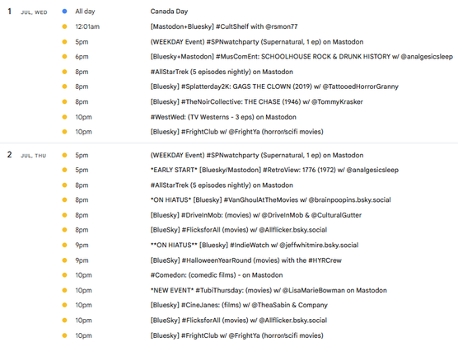Select the #VanGhoulAtTheMovies on hiatus event
This screenshot has width=458, height=342.
click(270, 200)
